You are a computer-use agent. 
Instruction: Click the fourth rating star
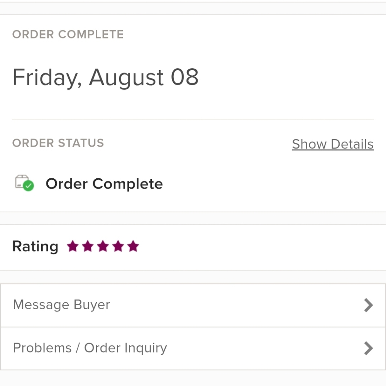pos(118,246)
